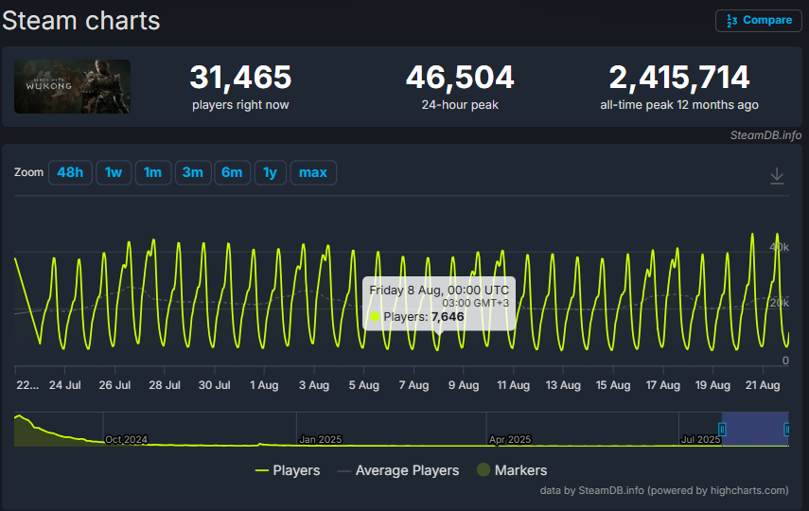Image resolution: width=809 pixels, height=511 pixels.
Task: Set chart zoom to 3m
Action: pyautogui.click(x=192, y=172)
